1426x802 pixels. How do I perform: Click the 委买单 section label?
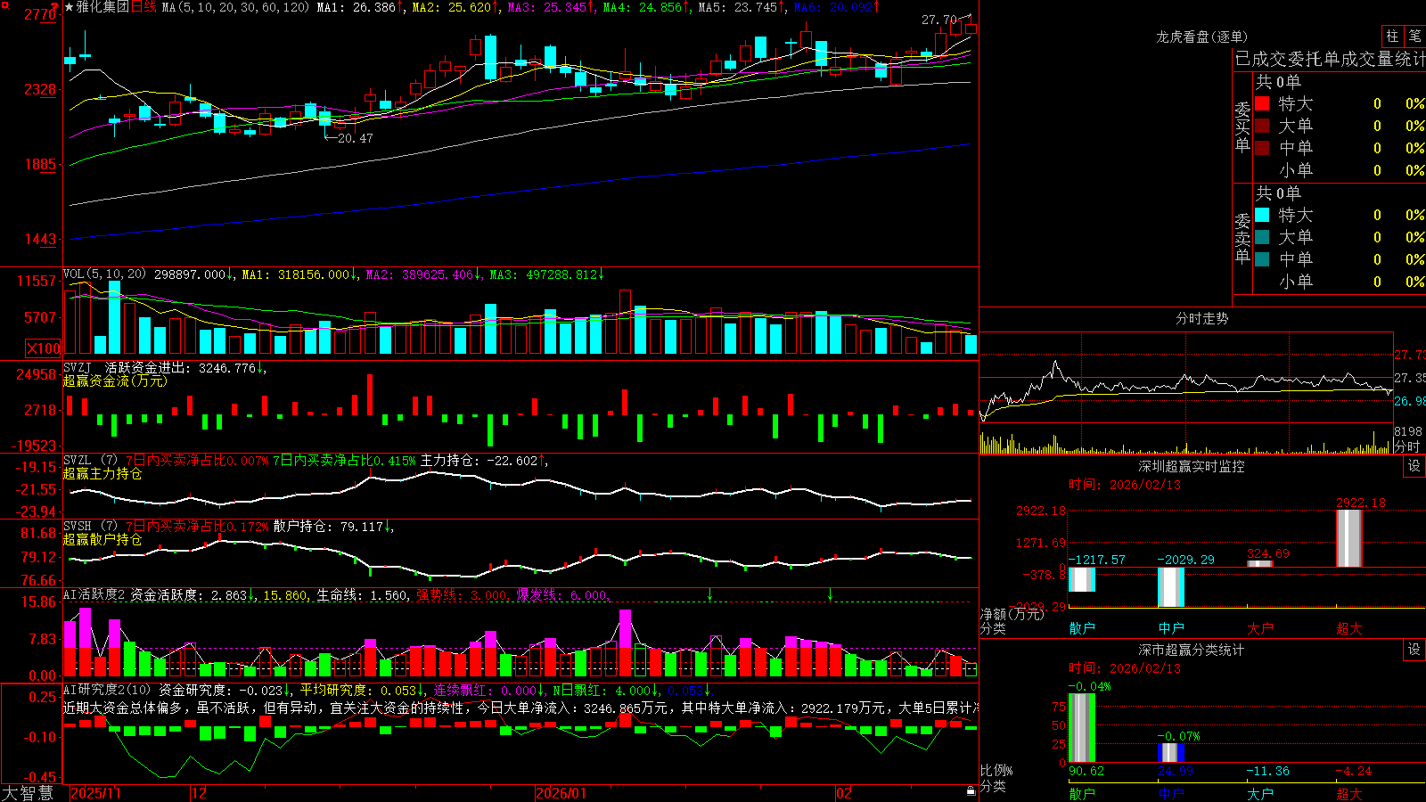click(1242, 127)
